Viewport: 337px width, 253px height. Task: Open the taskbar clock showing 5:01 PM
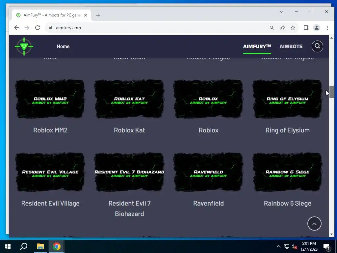309,246
